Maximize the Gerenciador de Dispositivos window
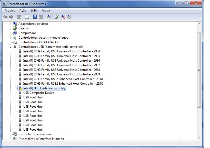Image resolution: width=210 pixels, height=148 pixels. pyautogui.click(x=186, y=3)
